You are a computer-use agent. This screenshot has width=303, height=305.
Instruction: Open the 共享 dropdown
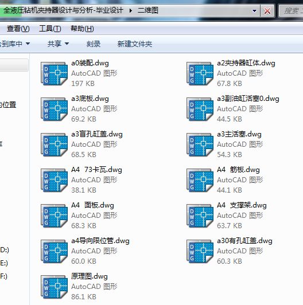click(58, 44)
